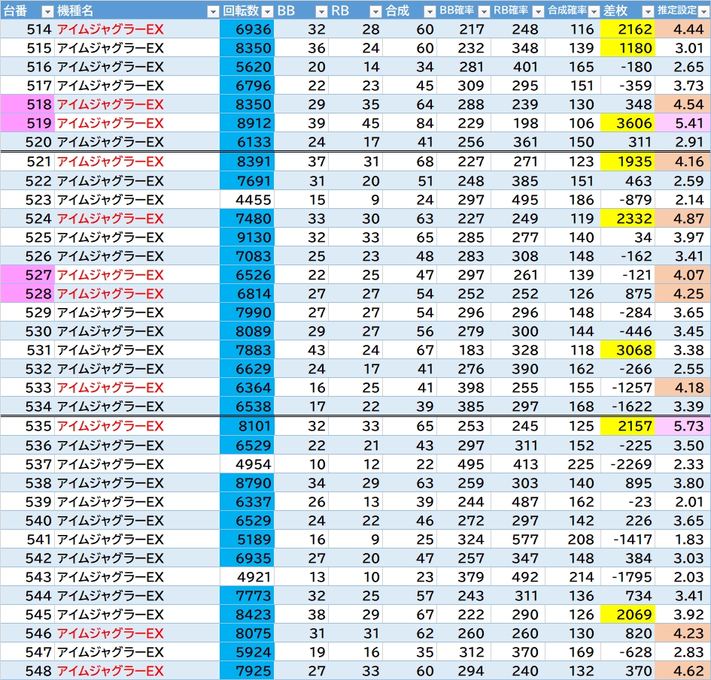Click the yellow 差枚 cell showing 1935
The width and height of the screenshot is (711, 680).
tap(627, 162)
